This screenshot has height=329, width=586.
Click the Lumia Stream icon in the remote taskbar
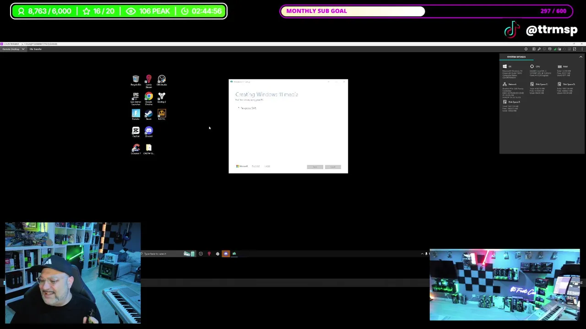point(209,254)
